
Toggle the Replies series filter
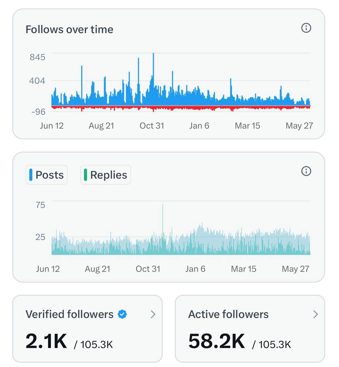106,175
